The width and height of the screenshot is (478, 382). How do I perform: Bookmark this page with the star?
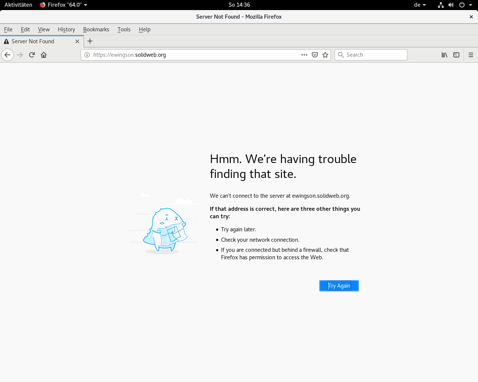point(325,55)
